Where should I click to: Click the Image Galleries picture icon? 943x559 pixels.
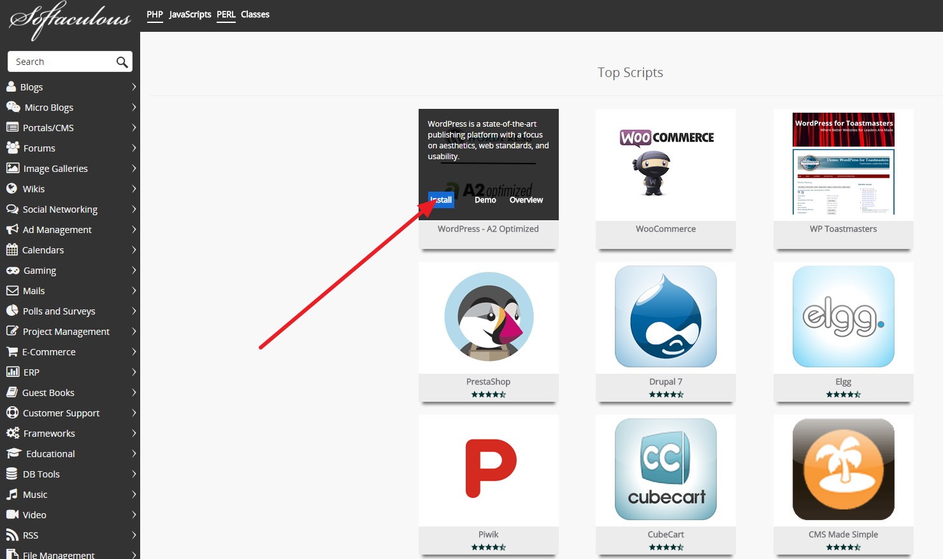pyautogui.click(x=13, y=168)
